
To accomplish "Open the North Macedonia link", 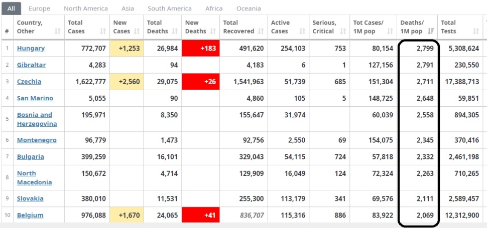I will (35, 178).
